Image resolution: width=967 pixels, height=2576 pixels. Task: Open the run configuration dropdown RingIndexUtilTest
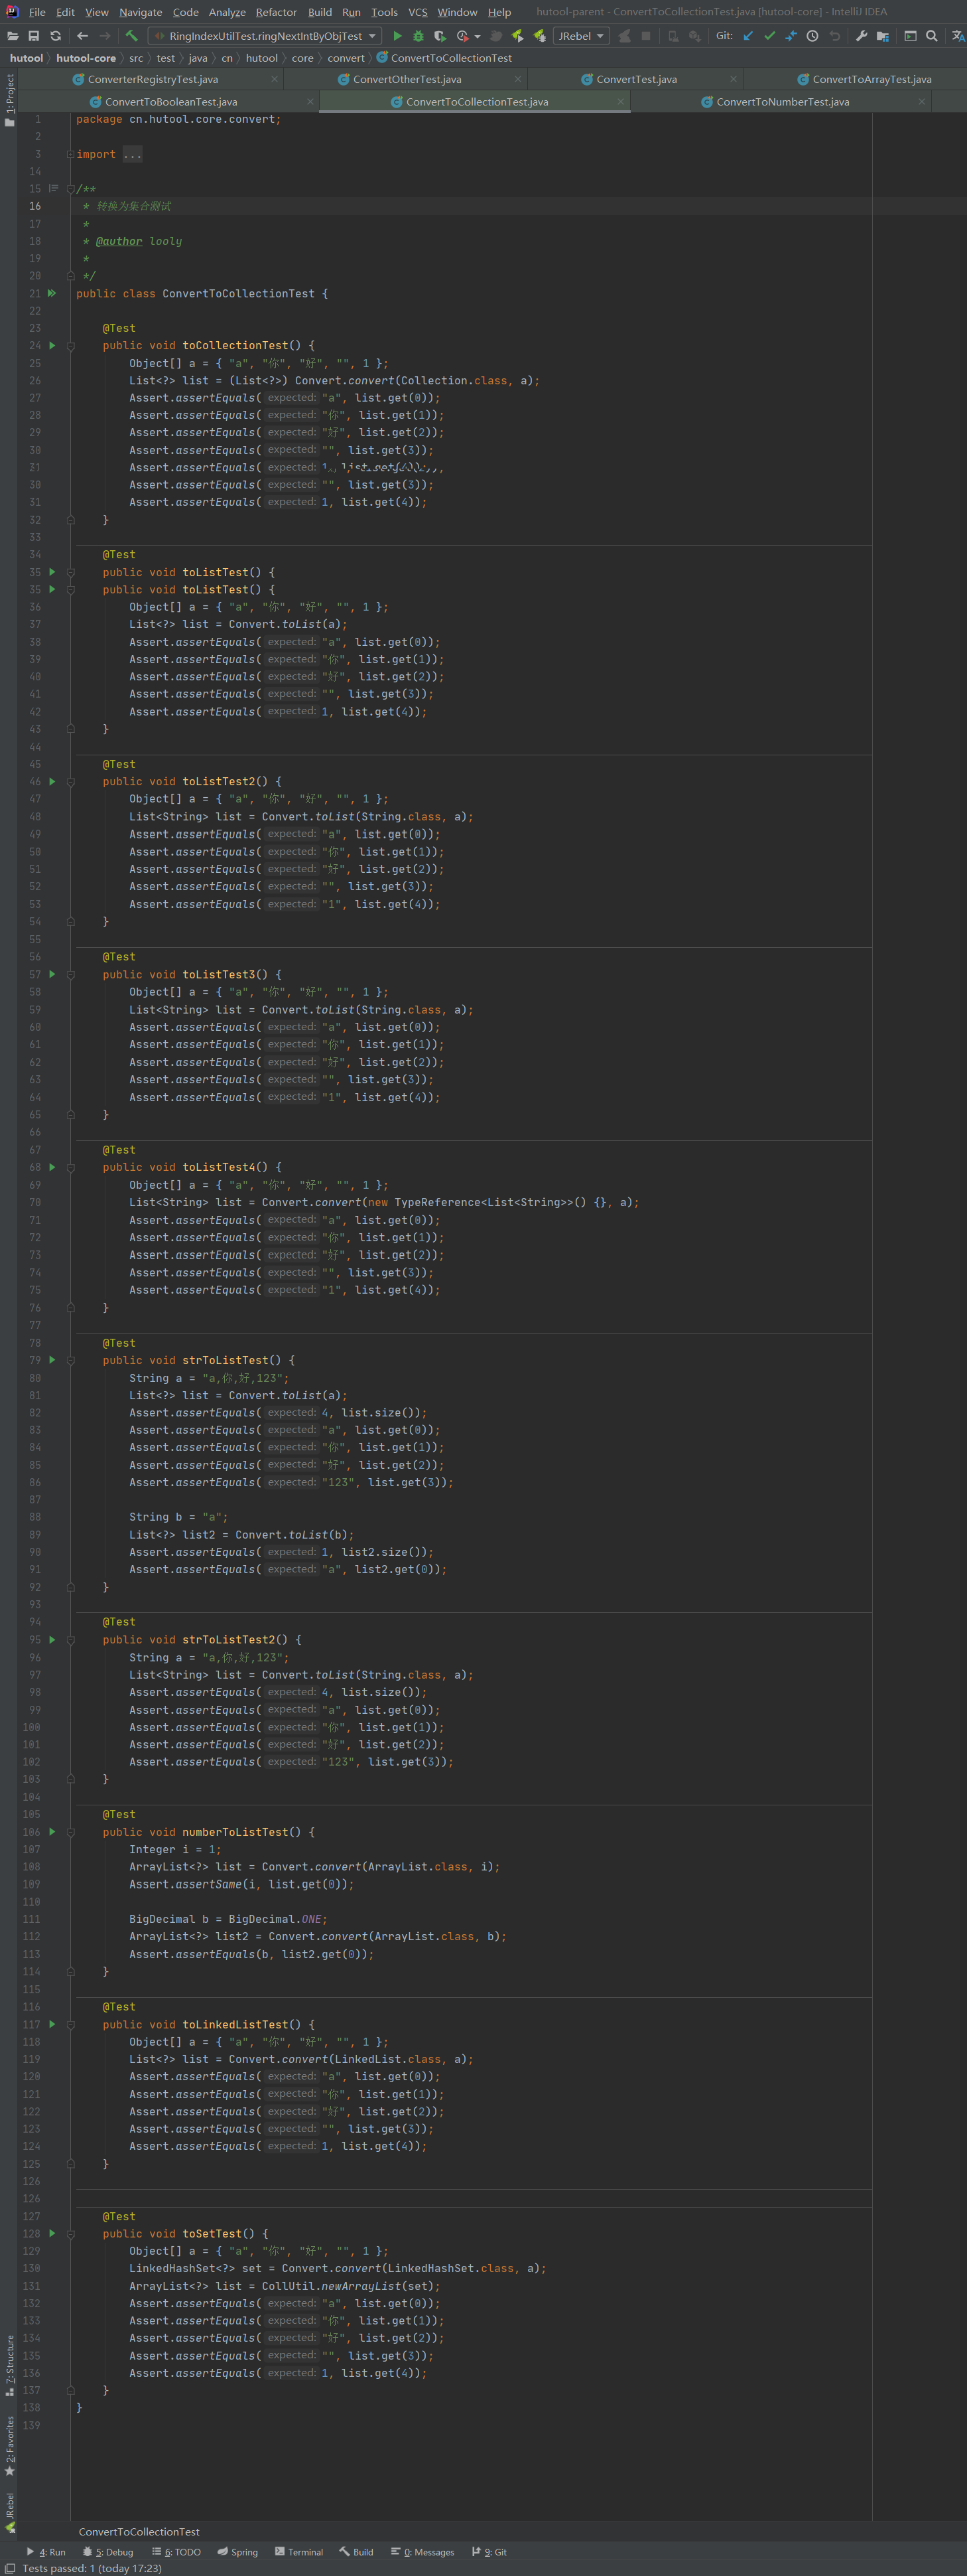[265, 36]
